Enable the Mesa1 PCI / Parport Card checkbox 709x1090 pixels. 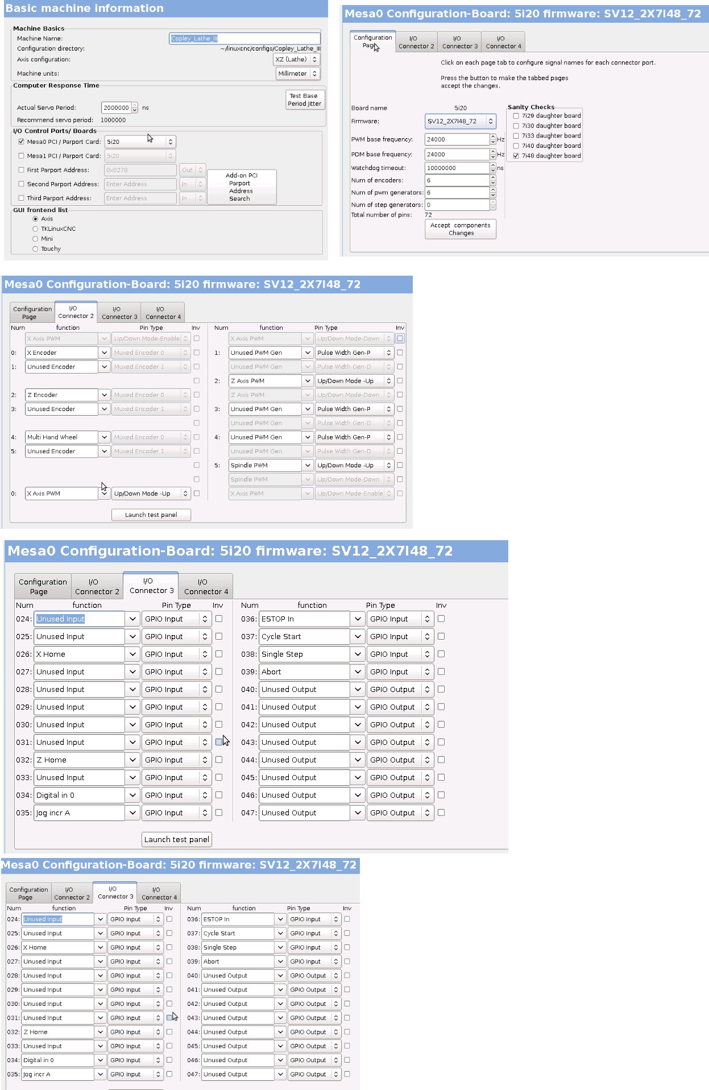(x=22, y=156)
